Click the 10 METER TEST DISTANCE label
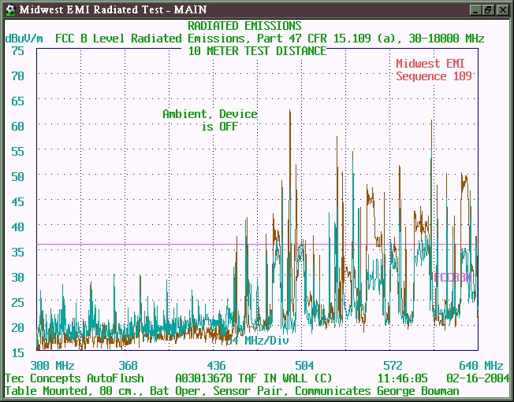The image size is (514, 402). (257, 50)
